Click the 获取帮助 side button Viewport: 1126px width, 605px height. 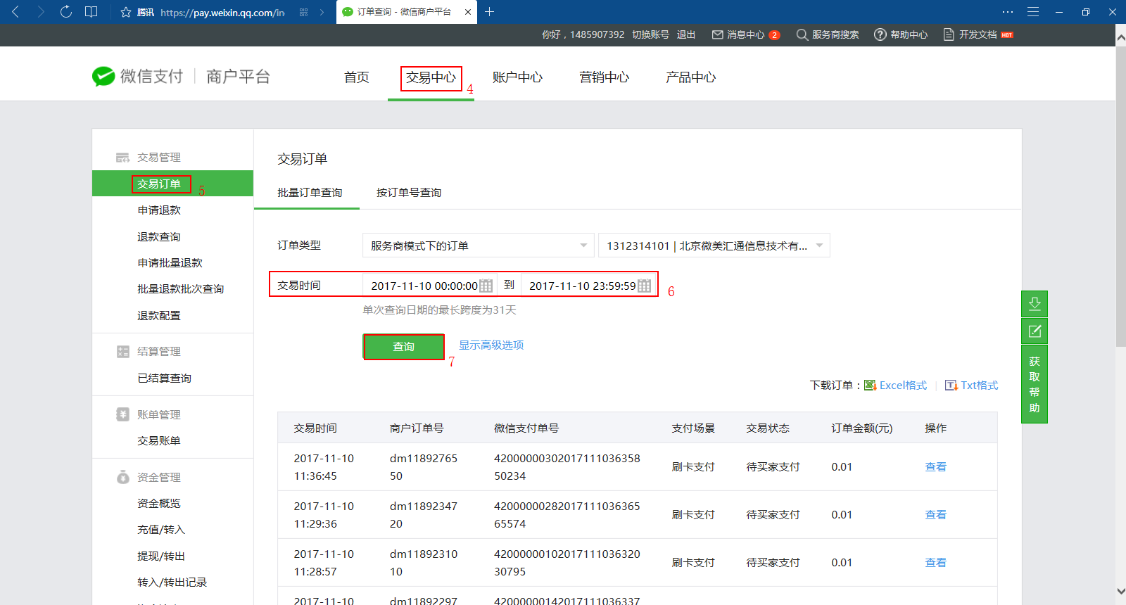click(1035, 384)
